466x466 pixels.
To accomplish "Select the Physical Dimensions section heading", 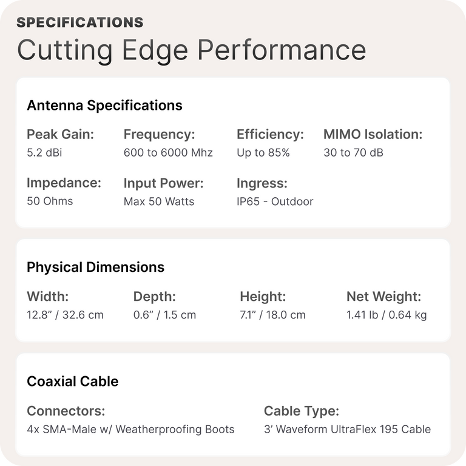I will (95, 267).
